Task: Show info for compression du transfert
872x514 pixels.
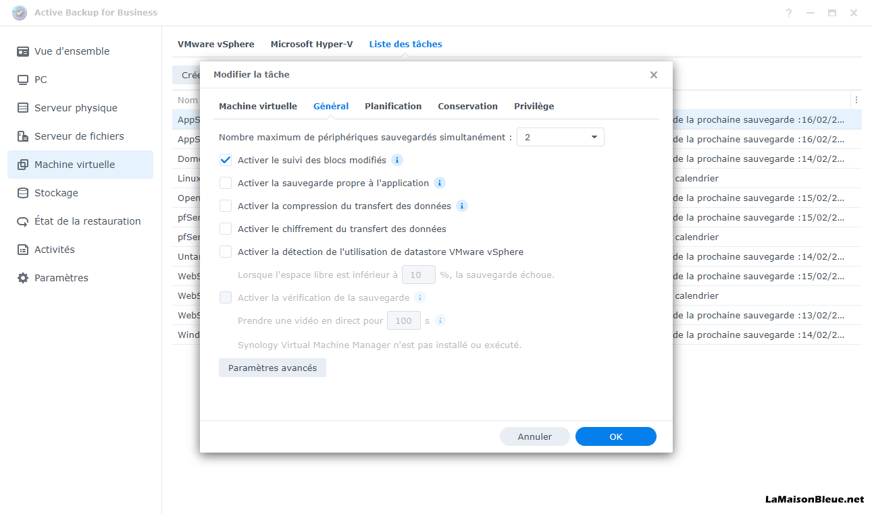Action: 462,206
